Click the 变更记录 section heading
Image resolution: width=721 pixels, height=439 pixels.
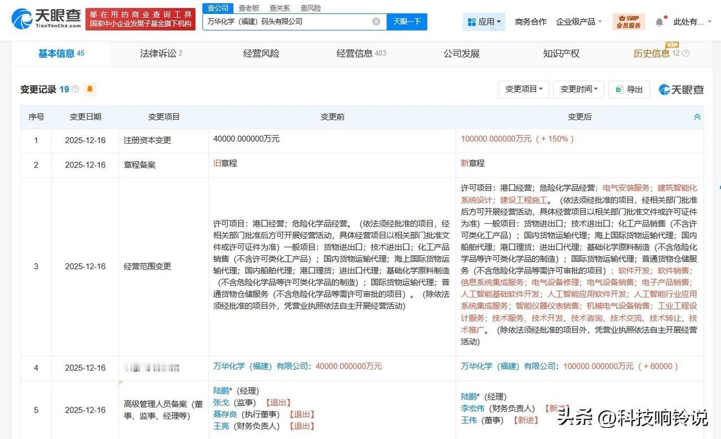38,89
